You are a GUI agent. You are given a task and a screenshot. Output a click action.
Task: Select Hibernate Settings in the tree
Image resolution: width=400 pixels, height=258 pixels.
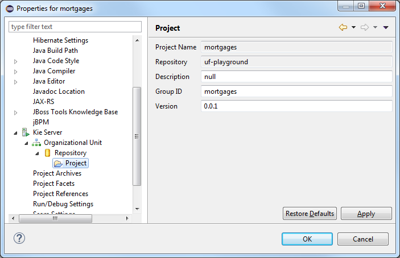pos(60,40)
